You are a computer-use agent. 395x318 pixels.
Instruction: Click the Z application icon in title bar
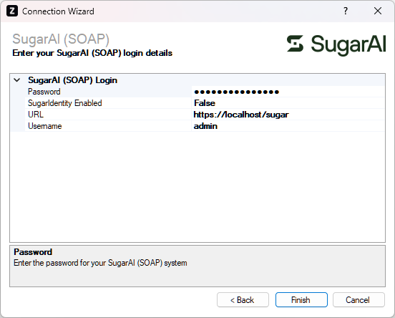pos(12,11)
